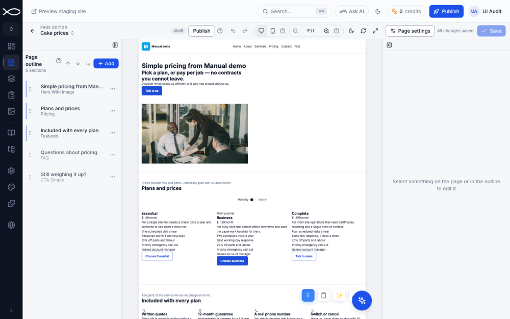The height and width of the screenshot is (319, 510).
Task: Move selected section down in outline
Action: click(x=78, y=63)
